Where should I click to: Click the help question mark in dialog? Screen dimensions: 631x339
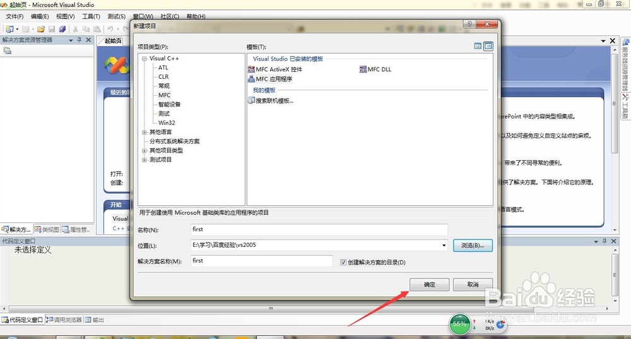(x=469, y=24)
